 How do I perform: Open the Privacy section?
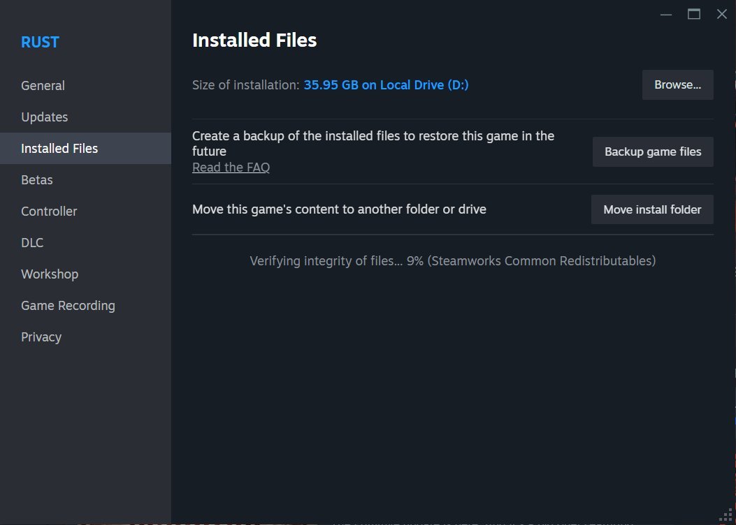41,337
